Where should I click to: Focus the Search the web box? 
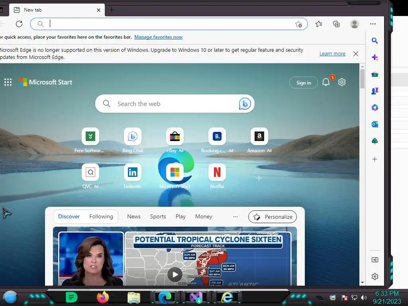[x=175, y=104]
